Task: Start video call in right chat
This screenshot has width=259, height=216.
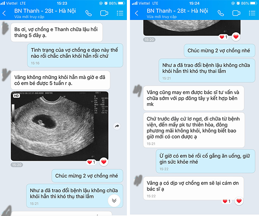Action: [236, 13]
